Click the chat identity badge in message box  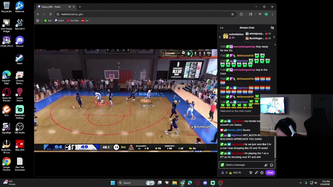pyautogui.click(x=222, y=165)
